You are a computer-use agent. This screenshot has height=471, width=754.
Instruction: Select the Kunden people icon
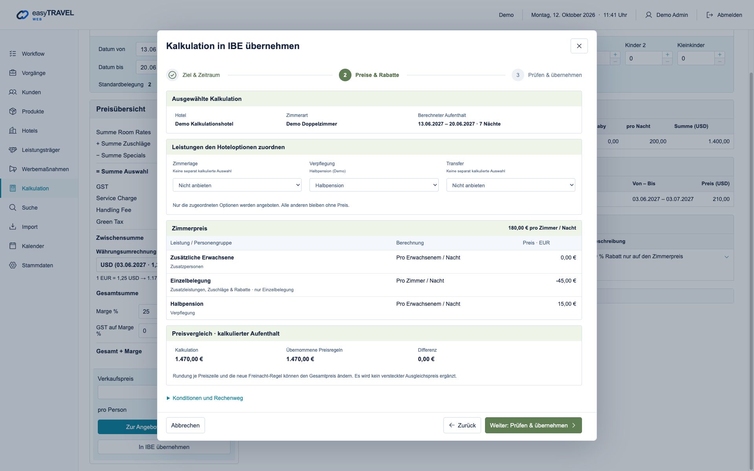[x=13, y=92]
